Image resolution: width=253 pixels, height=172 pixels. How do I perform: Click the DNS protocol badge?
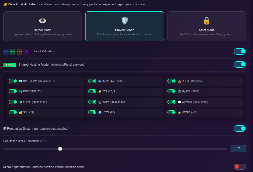[26, 52]
